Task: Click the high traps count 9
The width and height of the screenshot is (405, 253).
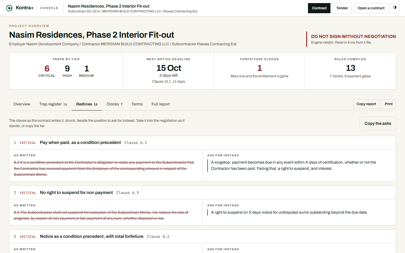Action: [67, 69]
